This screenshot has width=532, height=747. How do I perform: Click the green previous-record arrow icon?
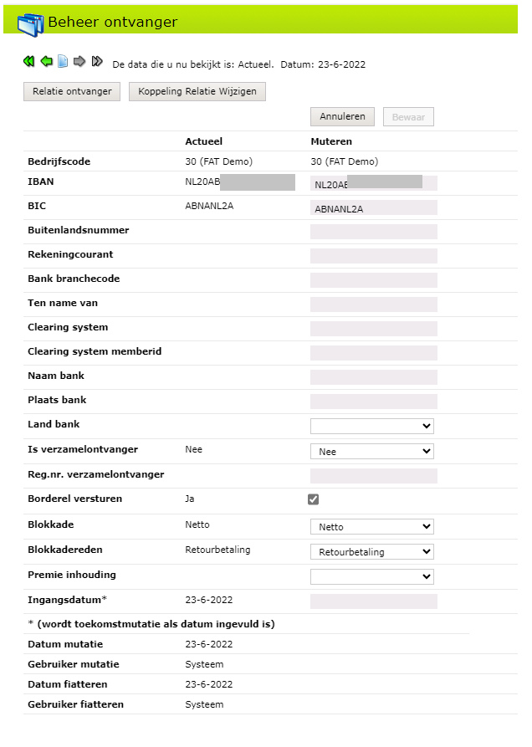(x=46, y=62)
